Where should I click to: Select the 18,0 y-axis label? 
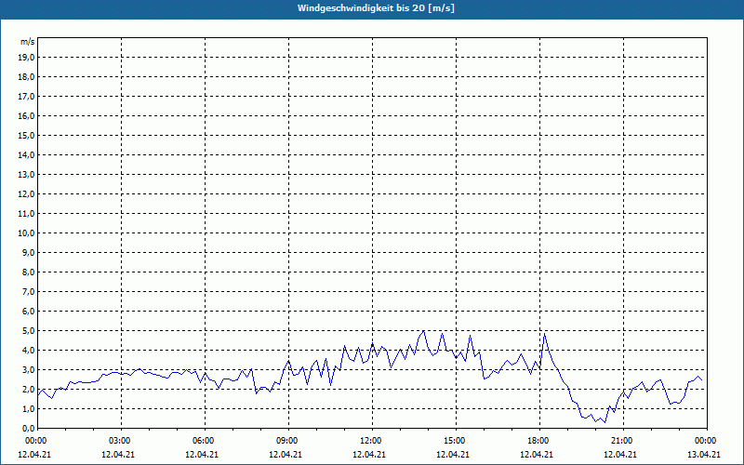[27, 77]
